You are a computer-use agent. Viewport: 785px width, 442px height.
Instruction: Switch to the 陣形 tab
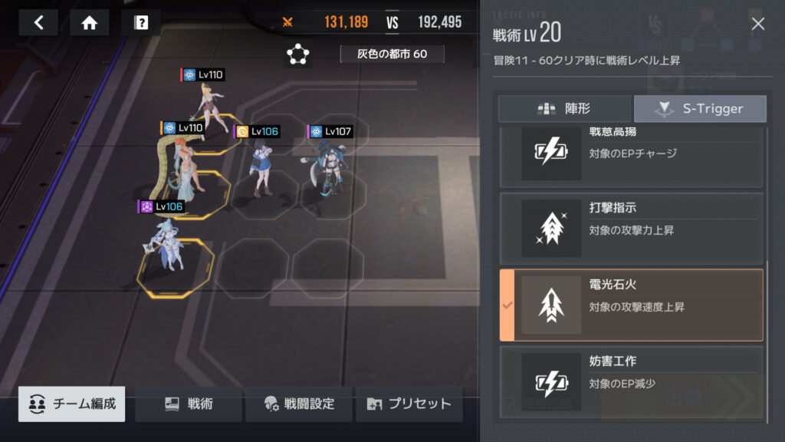564,109
